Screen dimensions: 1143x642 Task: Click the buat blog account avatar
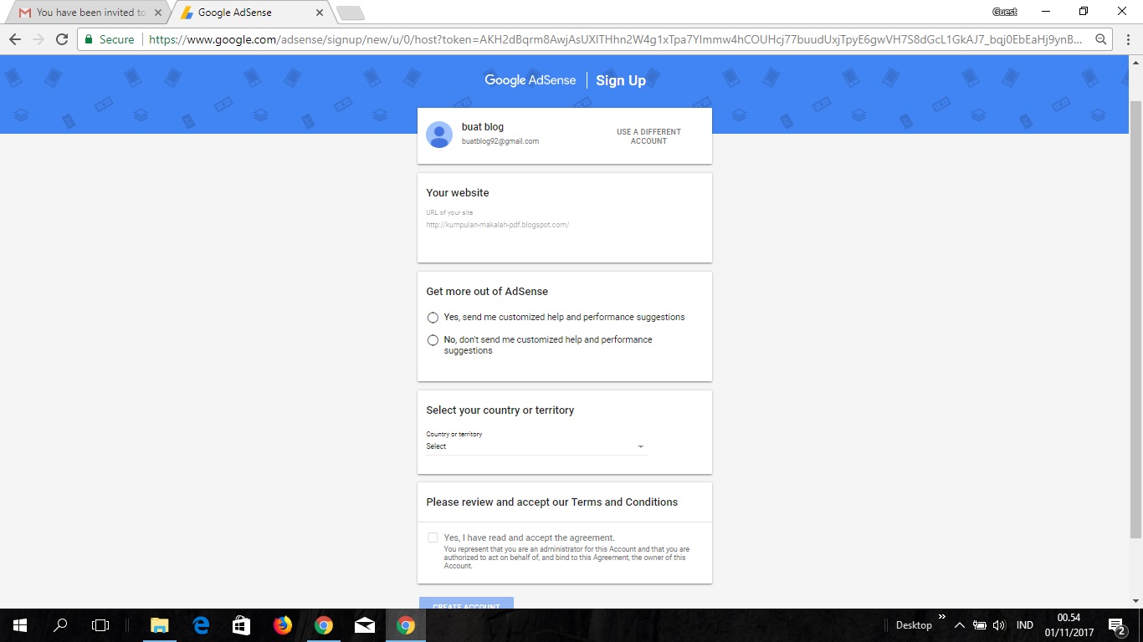coord(439,135)
